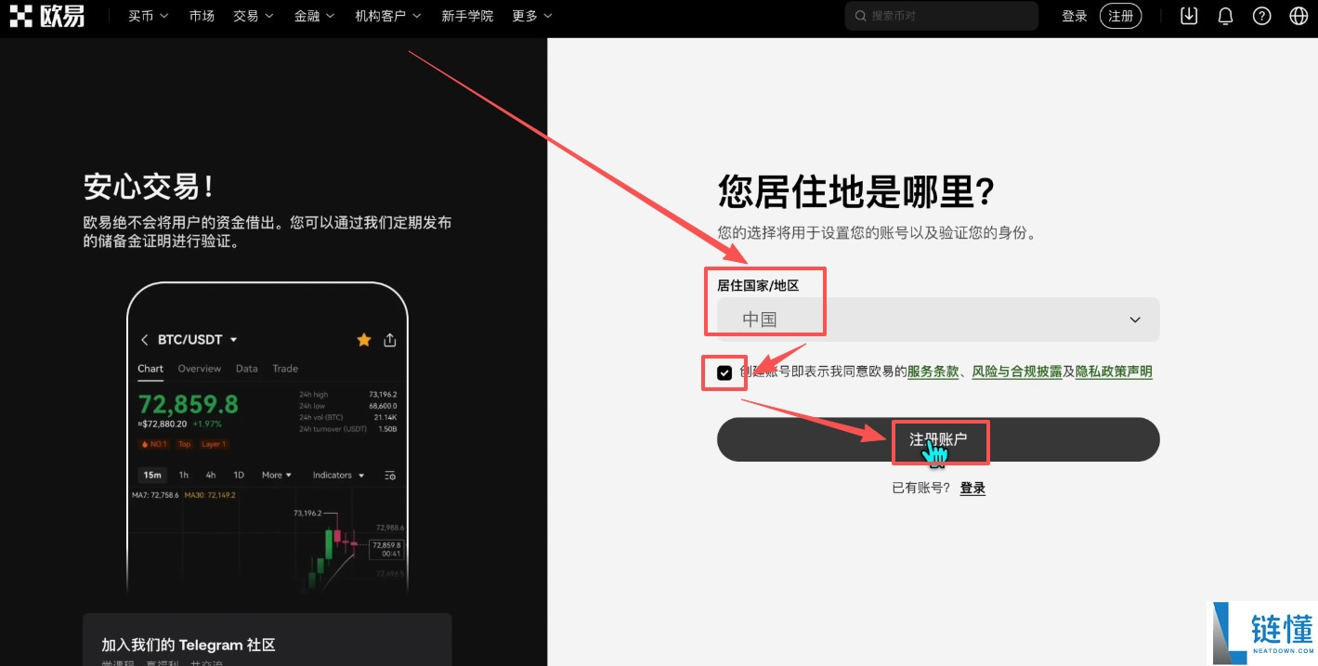Click the 注册账户 register button
This screenshot has width=1318, height=666.
[938, 438]
